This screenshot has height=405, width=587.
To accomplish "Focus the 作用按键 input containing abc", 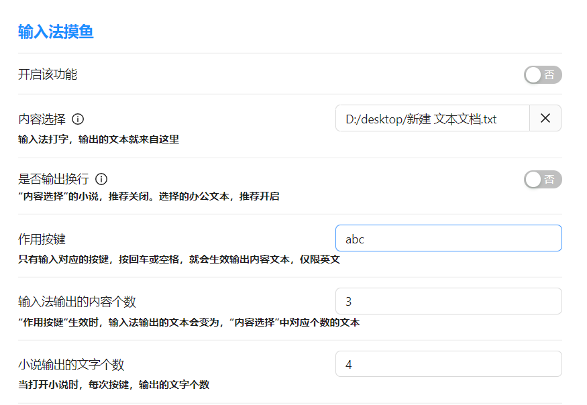I will pos(448,238).
